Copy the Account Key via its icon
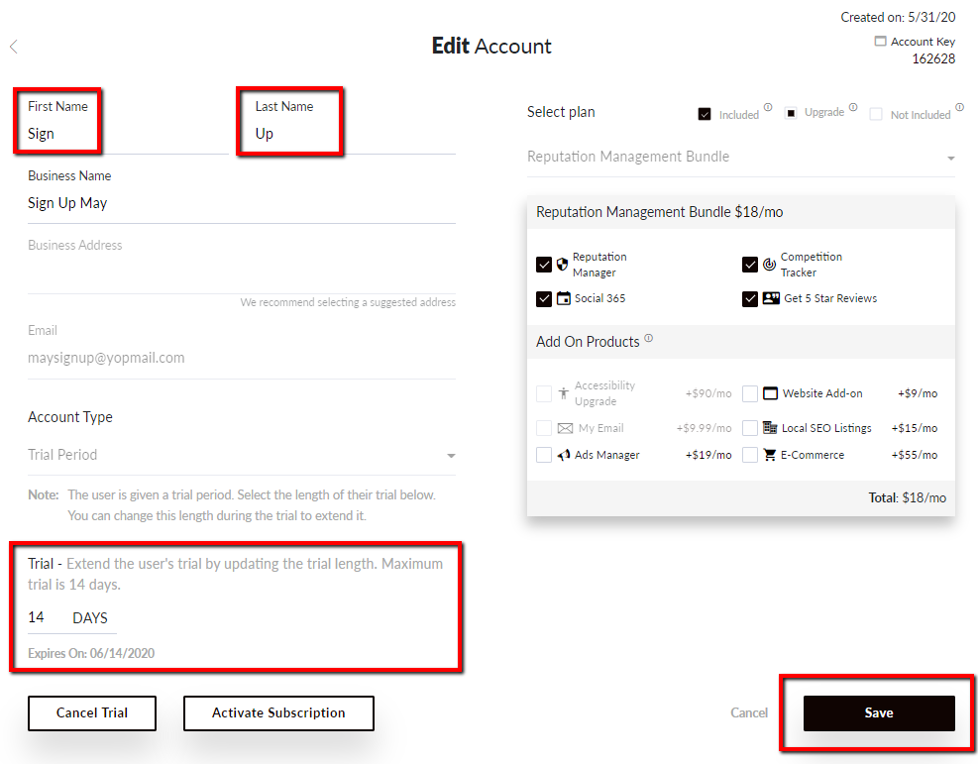 (x=880, y=42)
